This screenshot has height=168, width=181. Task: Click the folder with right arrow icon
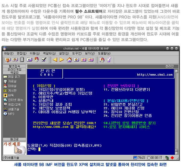point(91,60)
